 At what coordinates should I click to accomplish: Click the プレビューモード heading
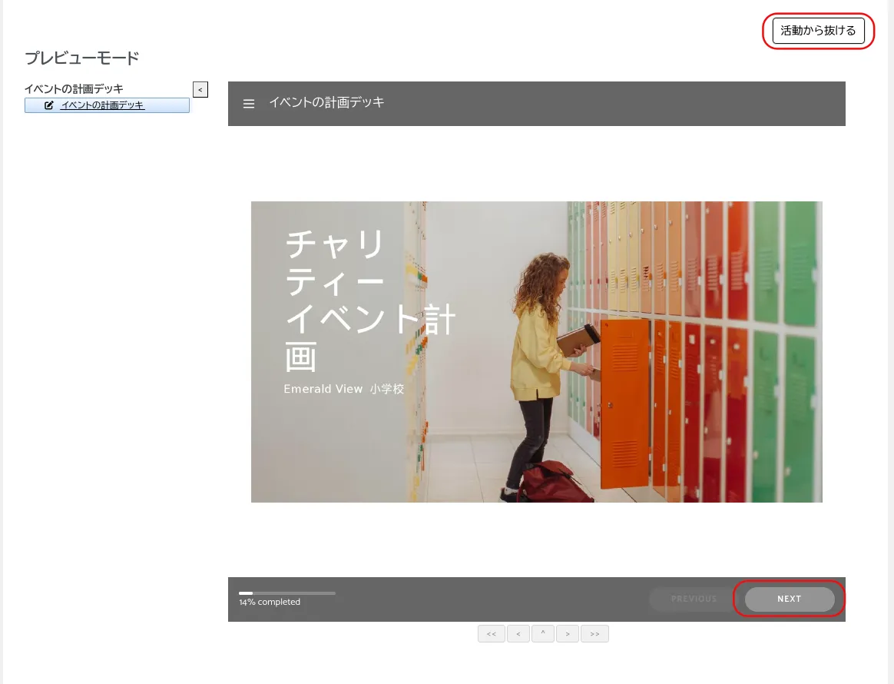tap(81, 58)
